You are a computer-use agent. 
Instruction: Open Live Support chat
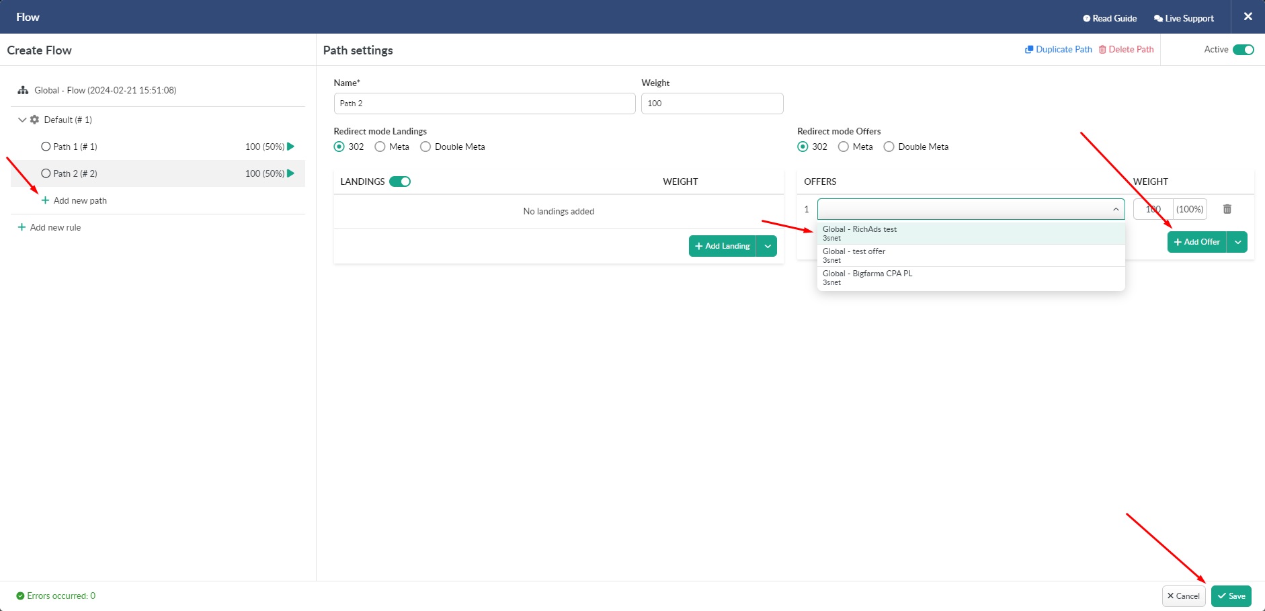pos(1184,18)
